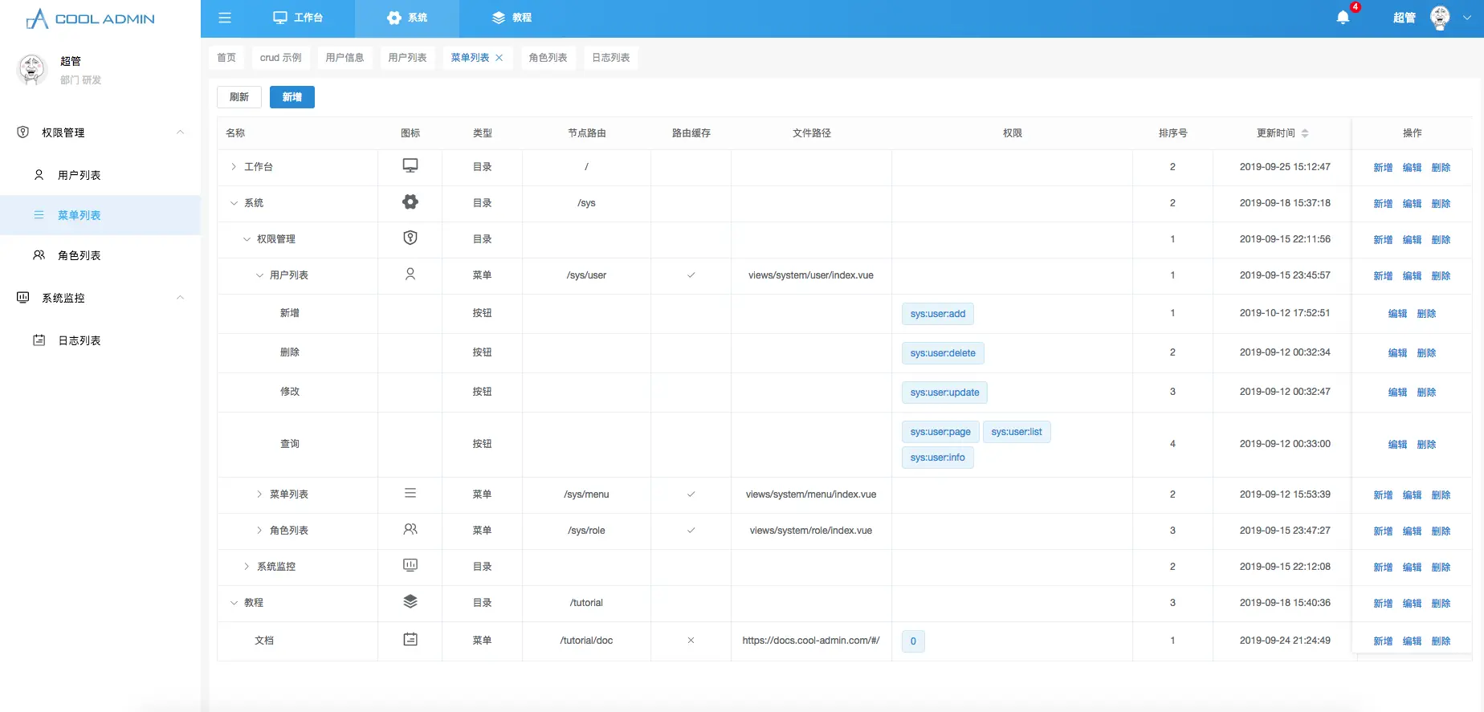Click the sys:user:page permission tag

coord(940,432)
